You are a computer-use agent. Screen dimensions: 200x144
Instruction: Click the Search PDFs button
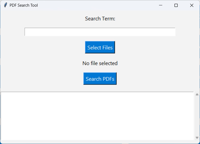tap(100, 78)
